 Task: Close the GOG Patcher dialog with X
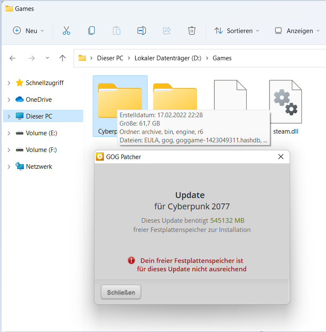tap(281, 157)
